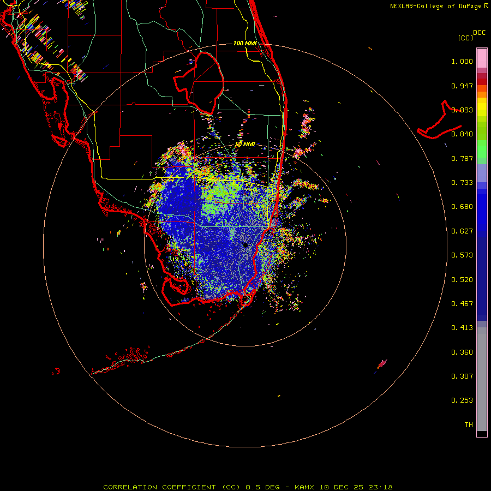Click the 0.253 scale value
The image size is (491, 491).
(x=462, y=400)
